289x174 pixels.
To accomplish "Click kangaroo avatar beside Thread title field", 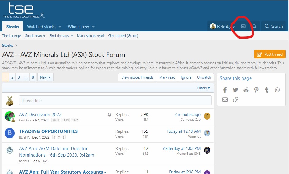I will point(9,101).
